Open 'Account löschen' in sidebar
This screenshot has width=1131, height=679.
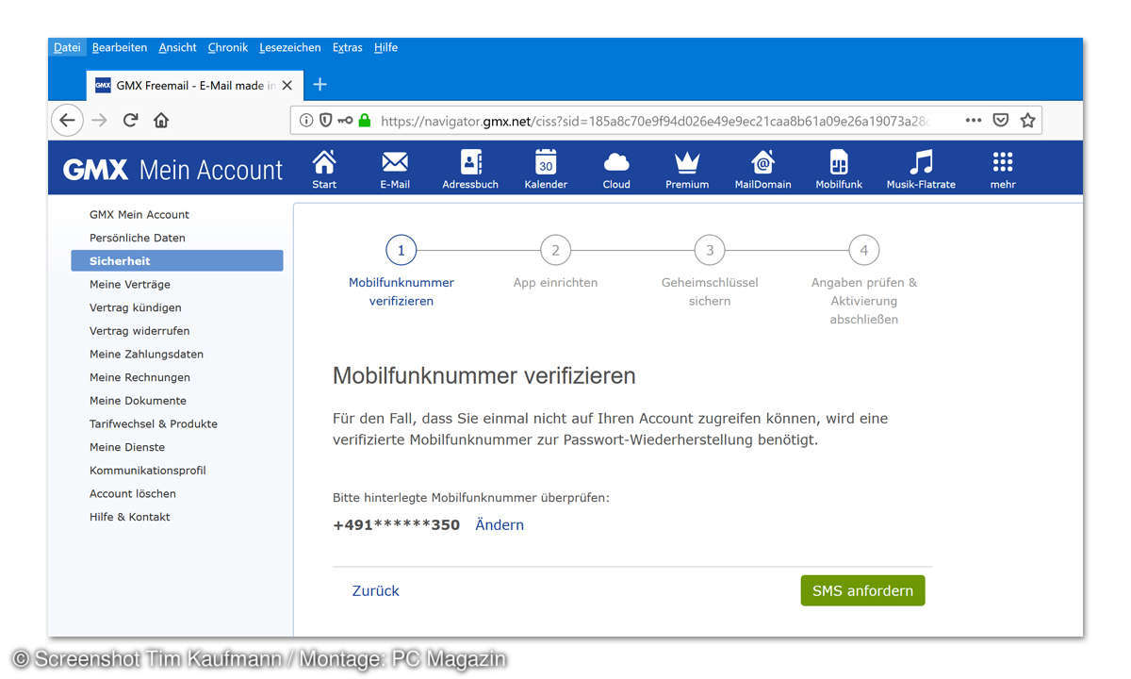(x=133, y=493)
